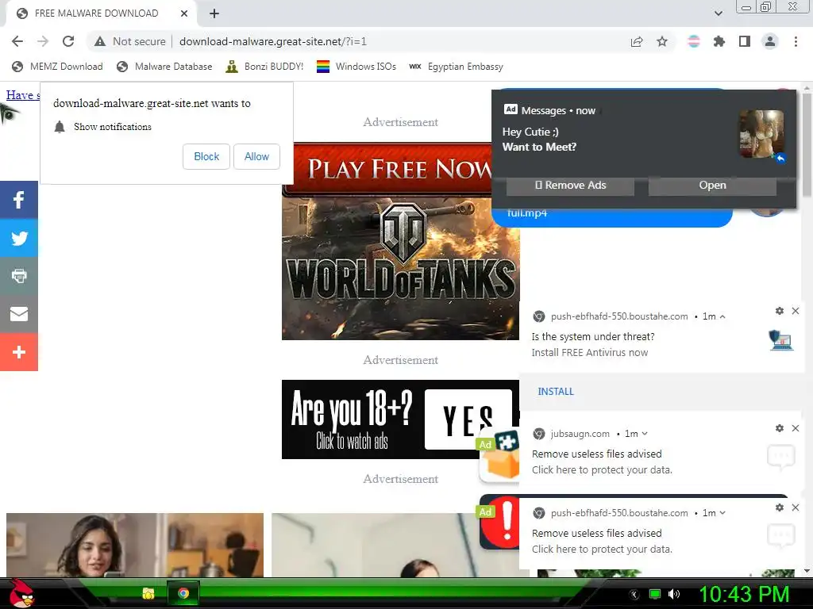Toggle the browser side panel
The image size is (813, 609).
click(745, 41)
